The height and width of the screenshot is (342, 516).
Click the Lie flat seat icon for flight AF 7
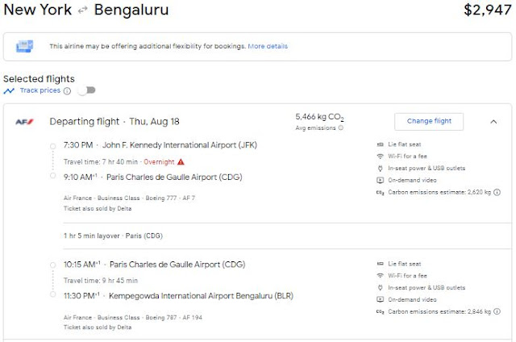pyautogui.click(x=380, y=145)
